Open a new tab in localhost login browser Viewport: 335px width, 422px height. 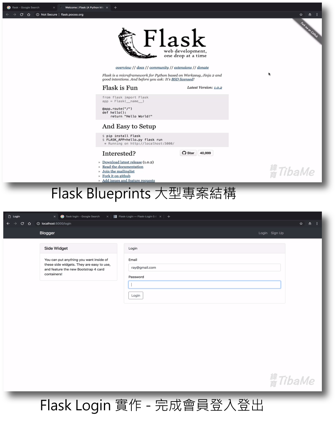coord(169,216)
